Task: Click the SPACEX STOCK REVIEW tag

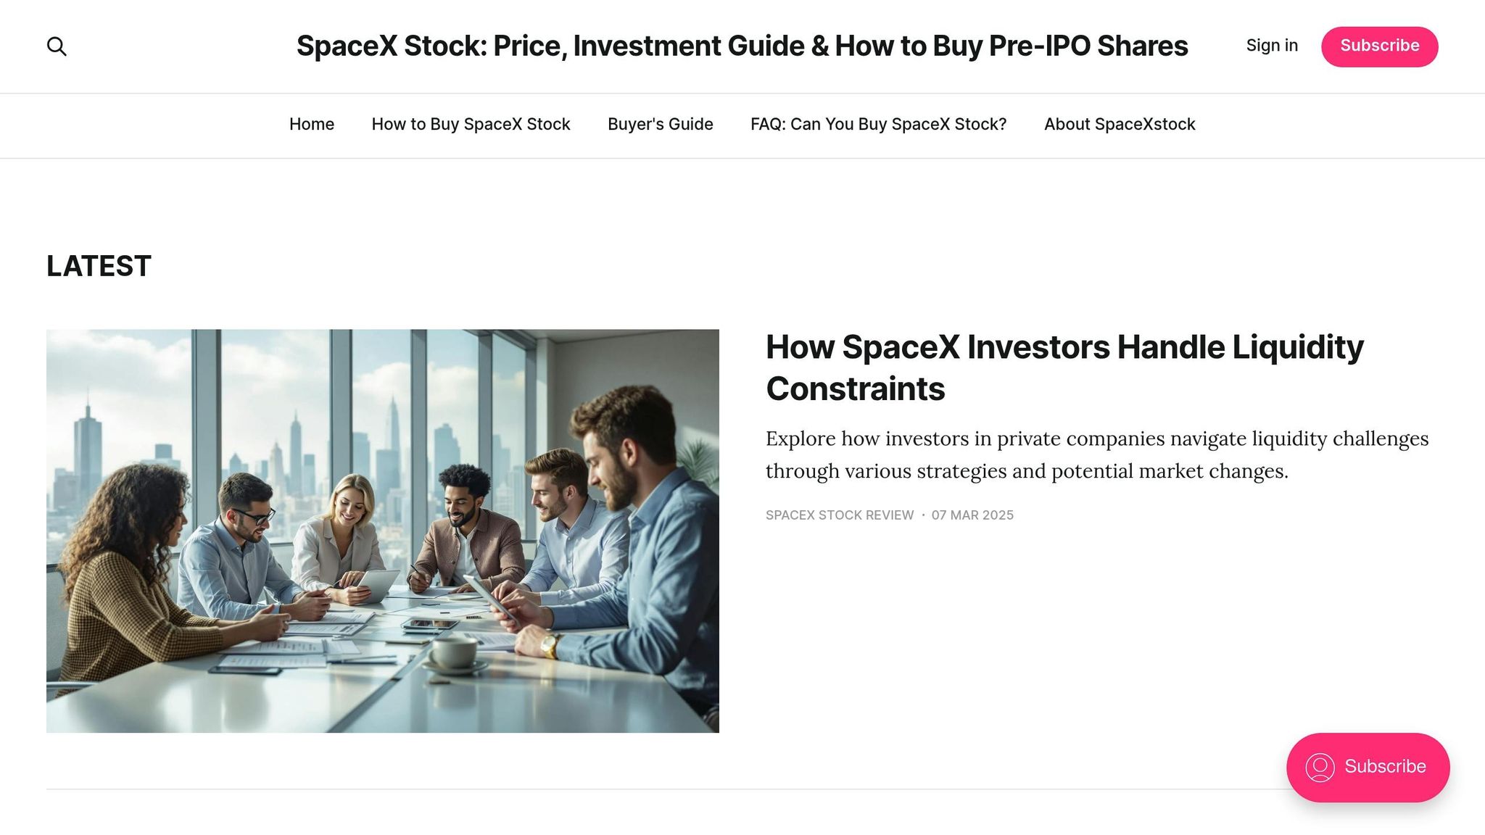Action: point(839,515)
